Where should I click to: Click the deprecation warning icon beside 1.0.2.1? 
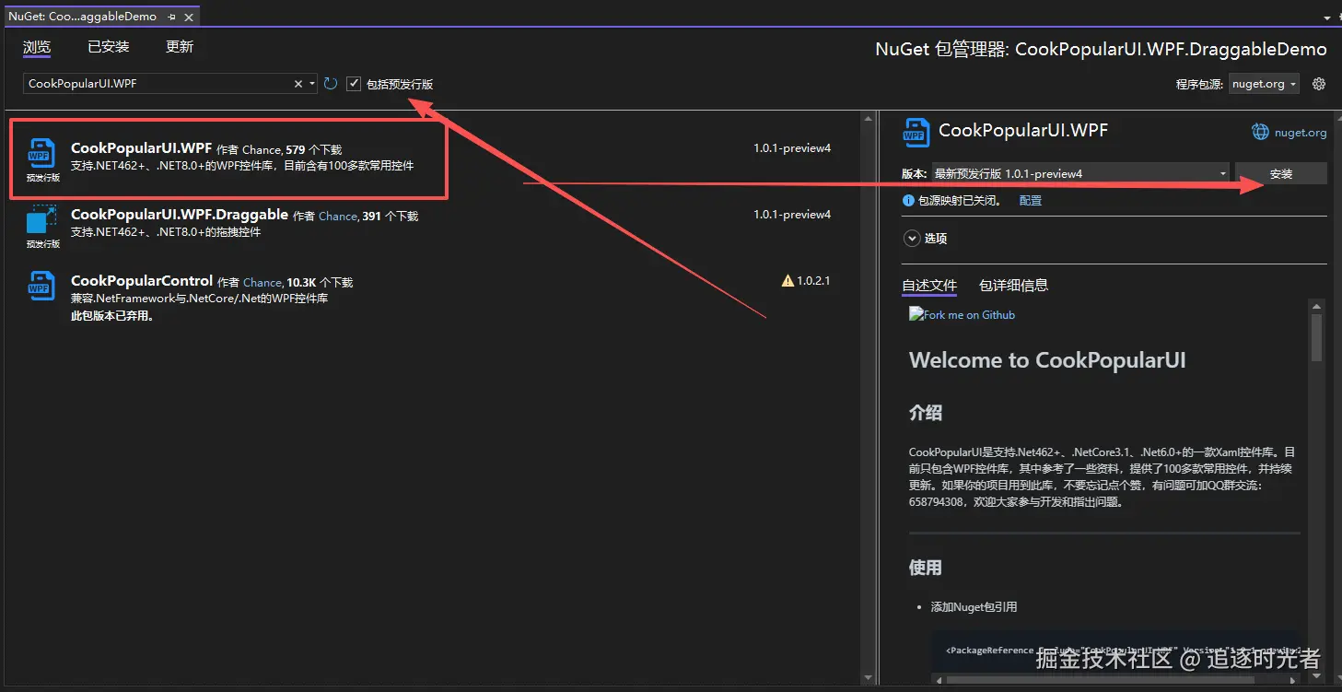click(788, 281)
